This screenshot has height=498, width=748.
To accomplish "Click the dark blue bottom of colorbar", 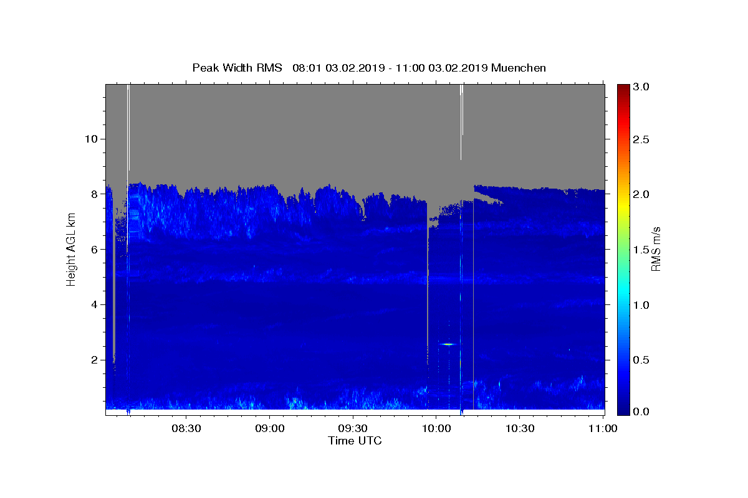I will (623, 410).
